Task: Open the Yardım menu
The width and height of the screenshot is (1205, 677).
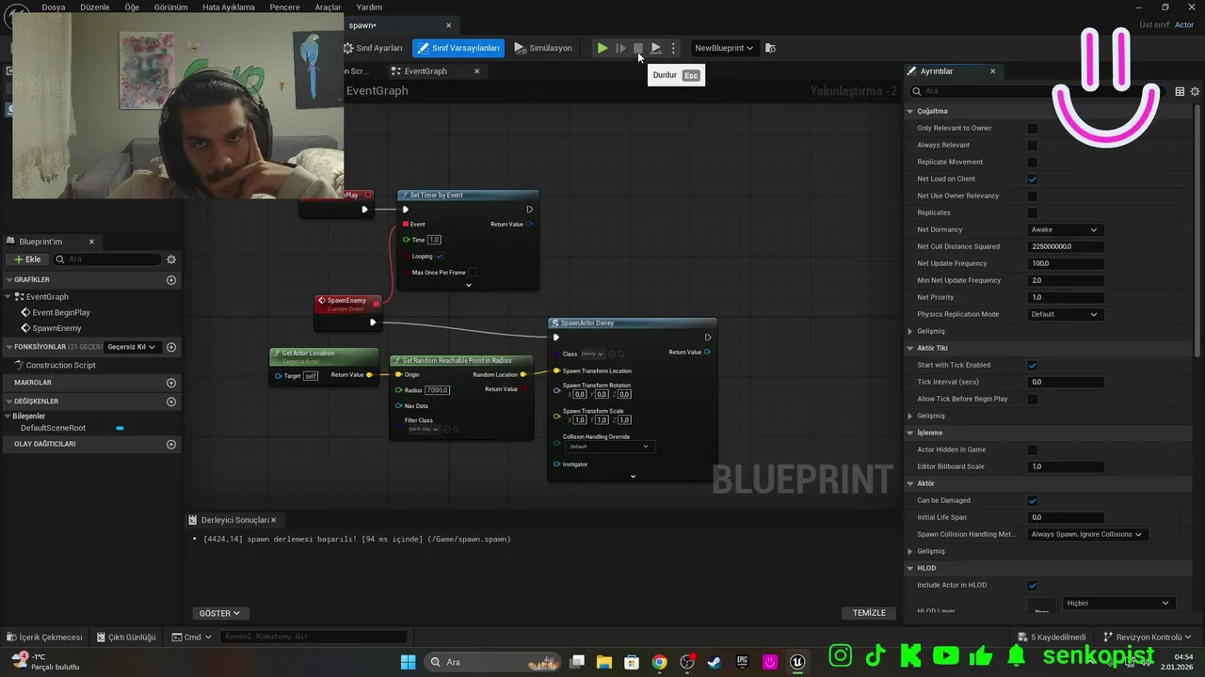Action: coord(369,7)
